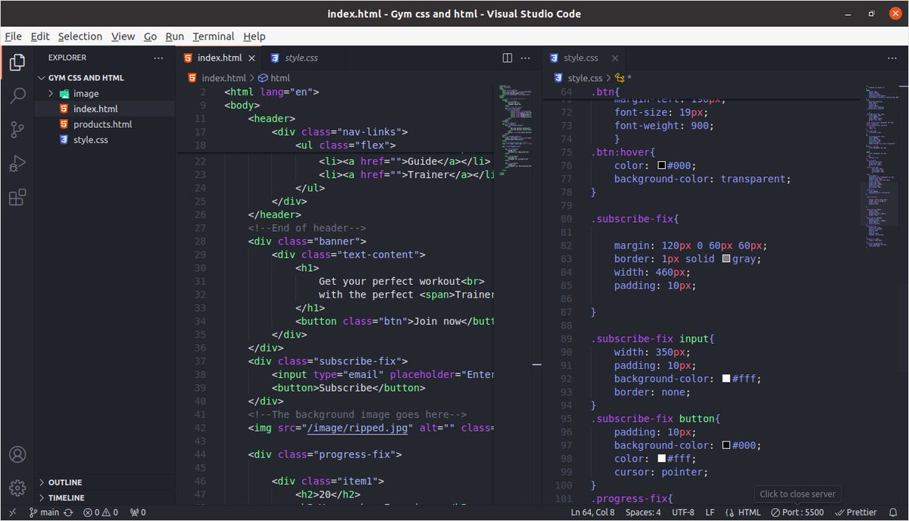
Task: Expand the OUTLINE section
Action: tap(67, 482)
